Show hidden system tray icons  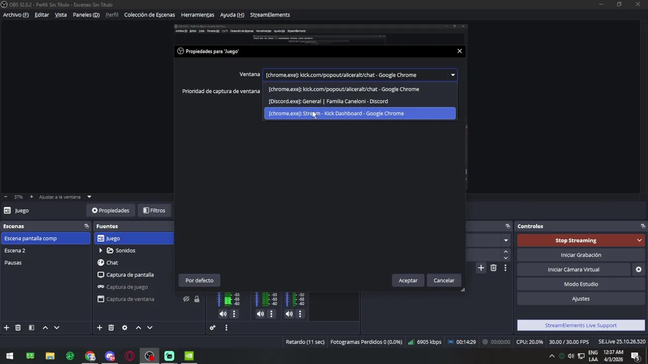(x=552, y=356)
